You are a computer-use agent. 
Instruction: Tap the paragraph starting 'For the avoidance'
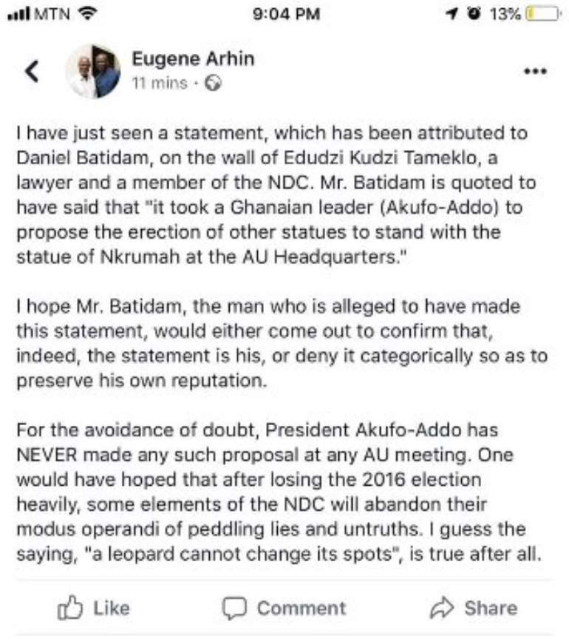(x=279, y=492)
